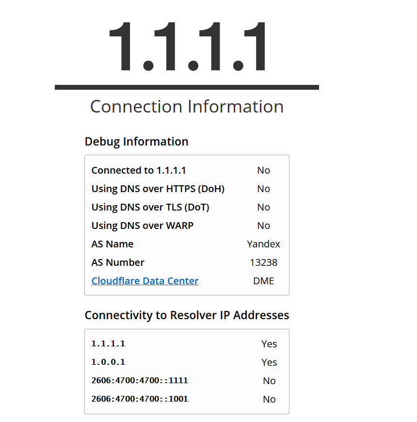This screenshot has height=422, width=417.
Task: Click the No value for Connected to 1.1.1.1
Action: click(264, 170)
